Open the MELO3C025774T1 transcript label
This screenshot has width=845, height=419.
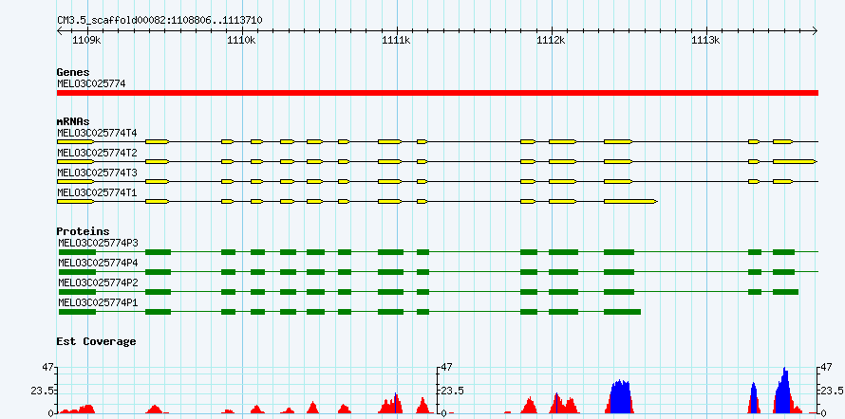98,192
